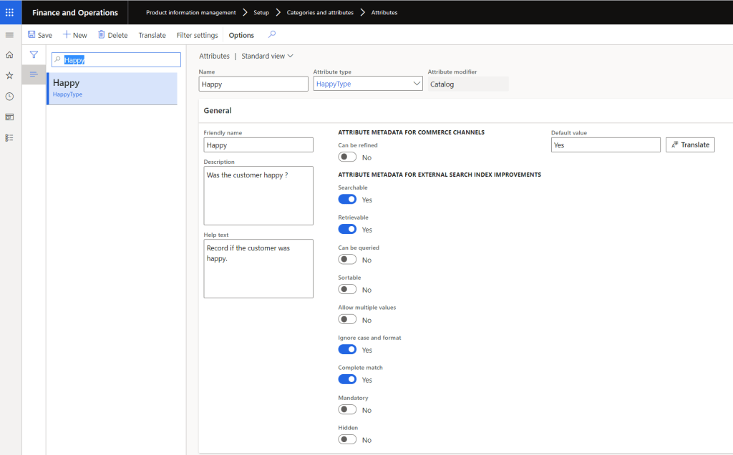Open the Options menu
This screenshot has height=455, width=733.
(x=241, y=34)
